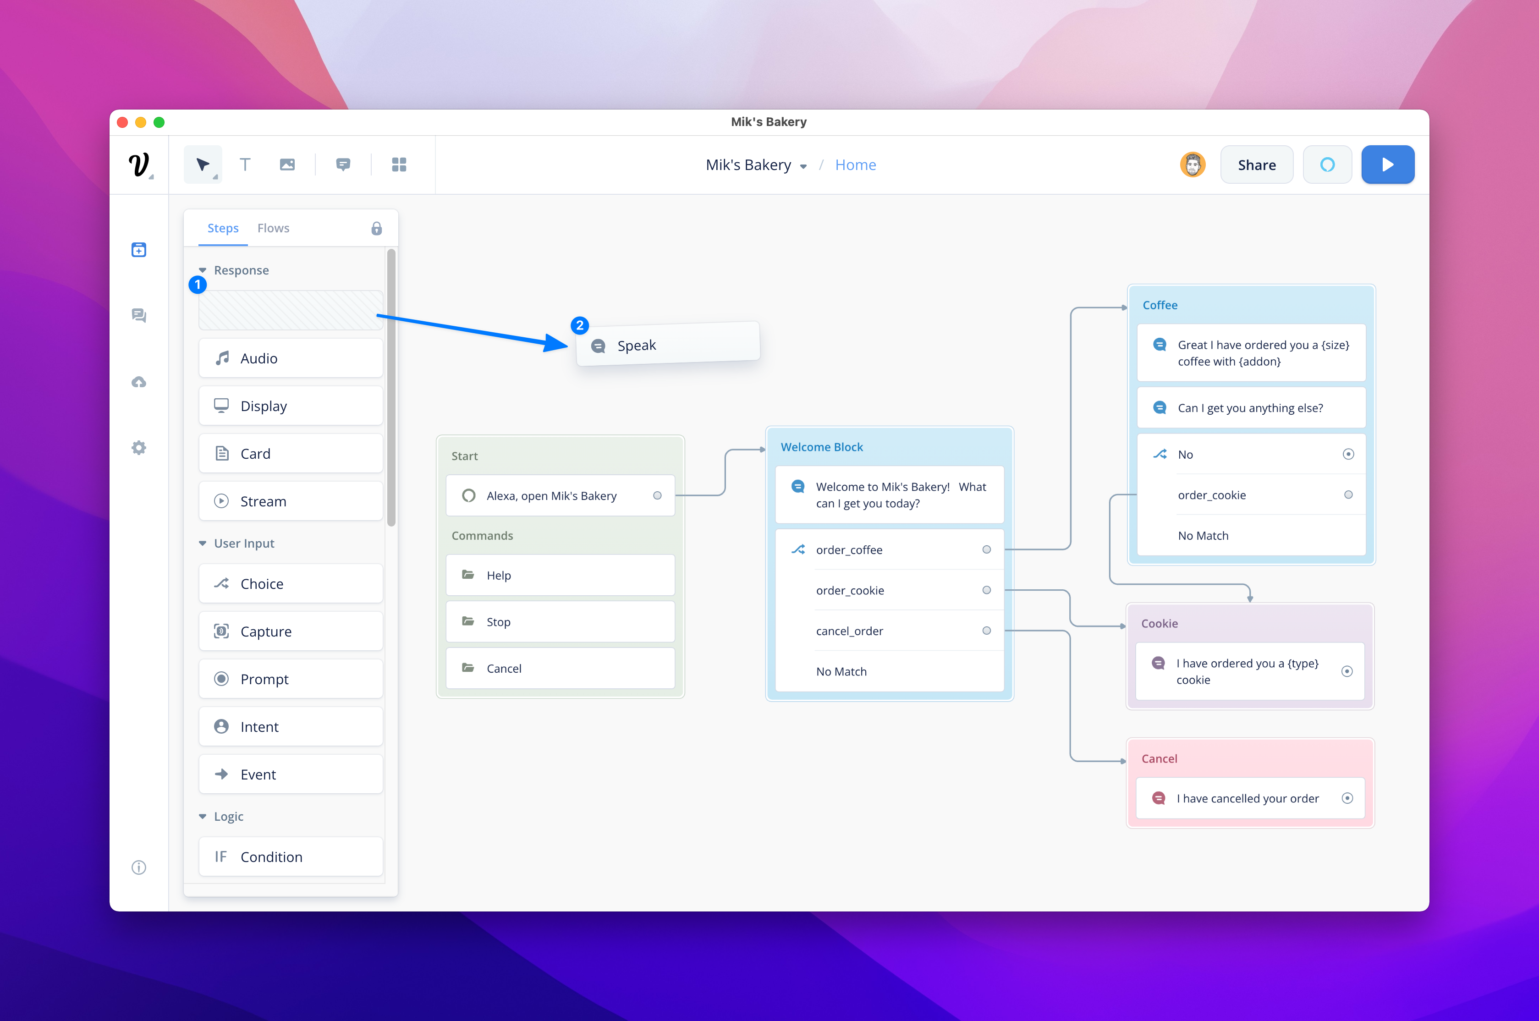
Task: Click the Card step document icon
Action: [222, 453]
